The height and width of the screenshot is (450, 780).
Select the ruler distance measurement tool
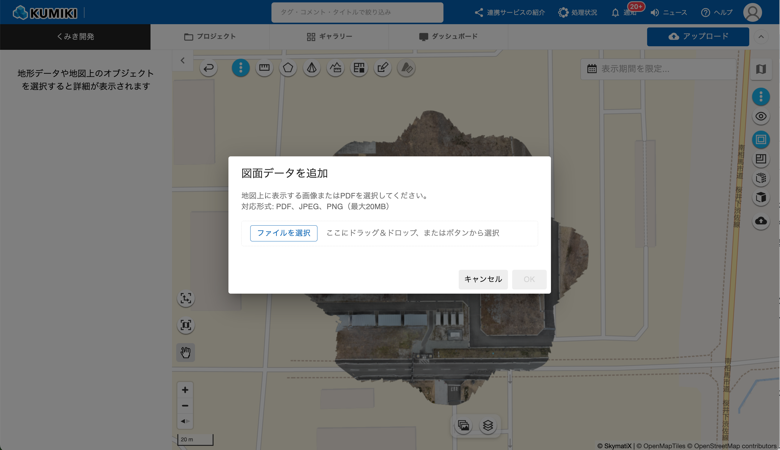click(264, 68)
